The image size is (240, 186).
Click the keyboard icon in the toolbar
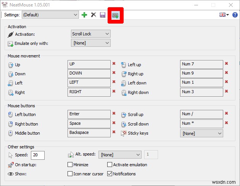115,15
